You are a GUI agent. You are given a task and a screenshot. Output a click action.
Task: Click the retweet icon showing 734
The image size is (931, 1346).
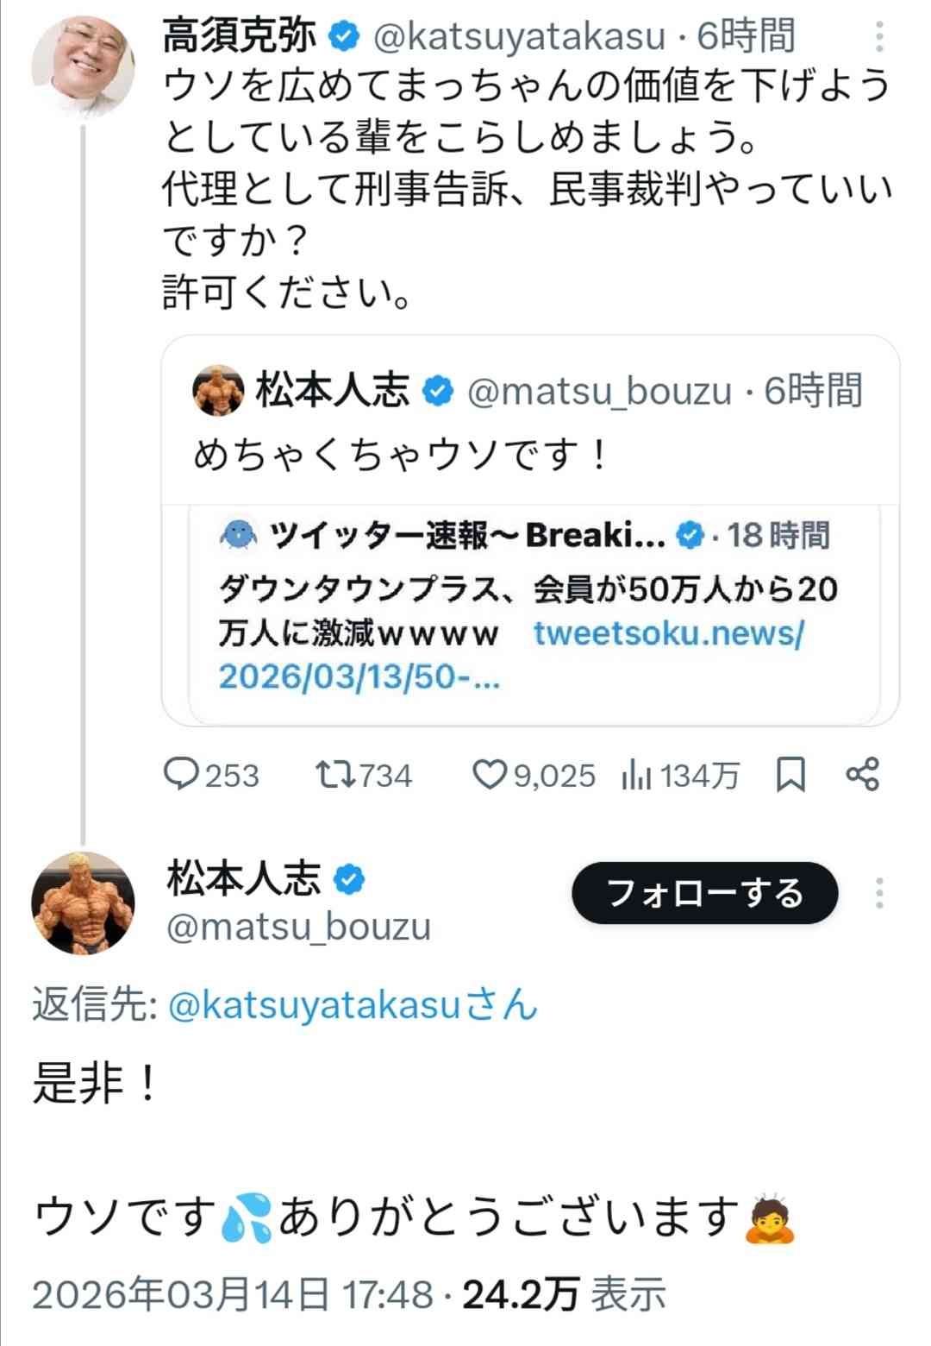(x=334, y=774)
